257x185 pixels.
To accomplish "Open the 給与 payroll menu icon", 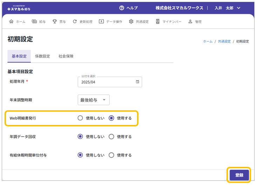I will tap(34, 22).
